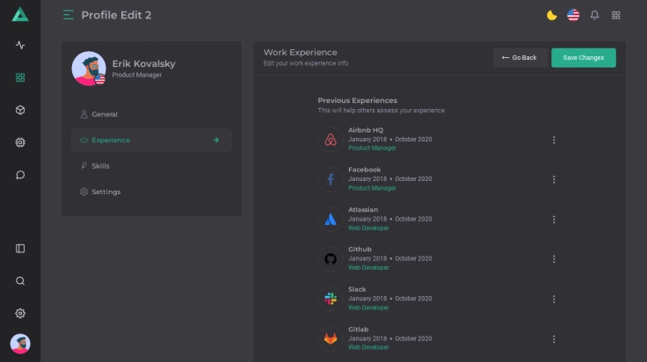Select the cube icon in left sidebar
Viewport: 647px width, 362px height.
(x=20, y=110)
